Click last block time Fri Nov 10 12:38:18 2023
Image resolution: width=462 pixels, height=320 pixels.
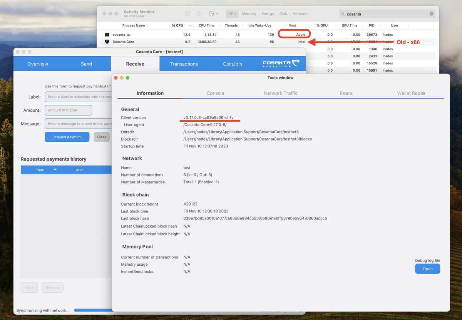coord(206,211)
